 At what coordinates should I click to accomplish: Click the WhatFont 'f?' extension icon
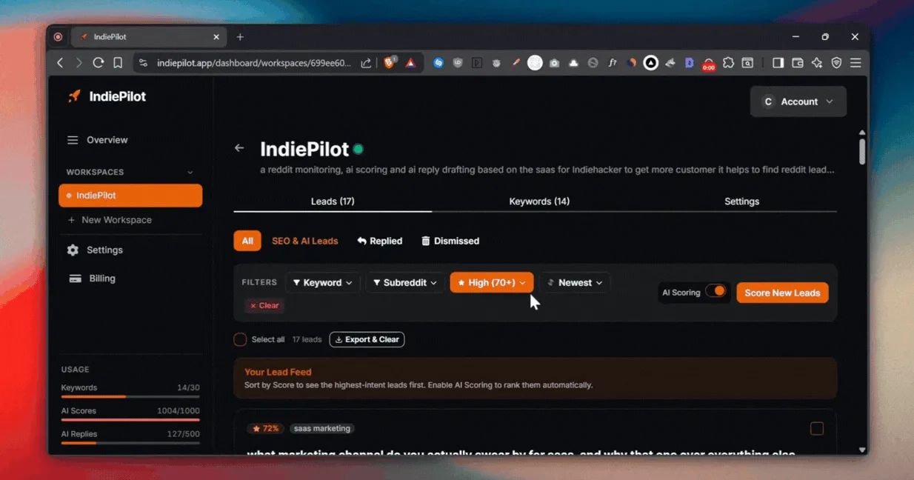[612, 63]
